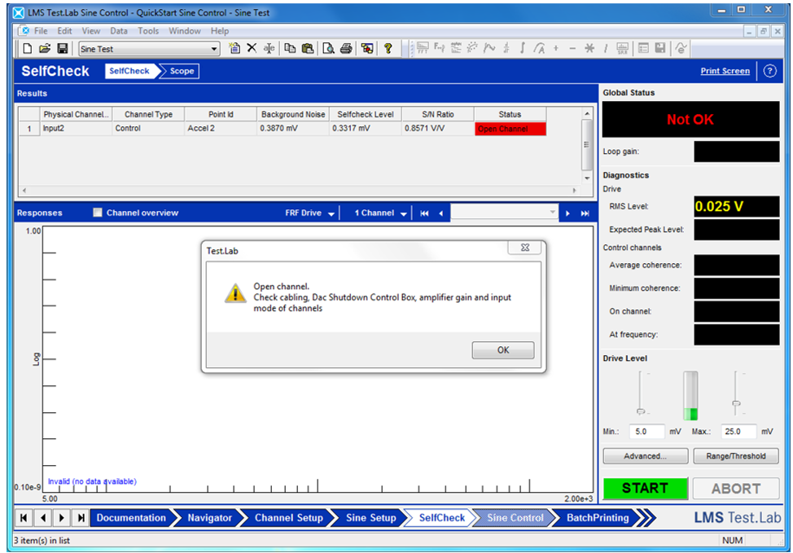Click the printer icon in the toolbar
This screenshot has width=793, height=553.
coord(346,48)
